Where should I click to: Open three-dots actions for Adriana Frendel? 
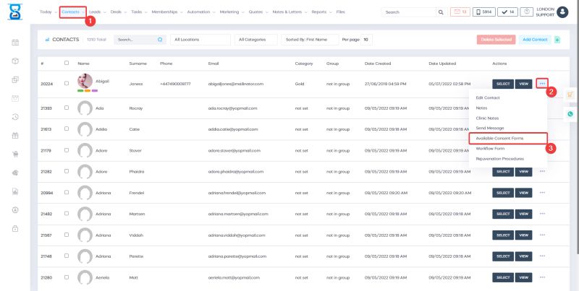[x=542, y=193]
